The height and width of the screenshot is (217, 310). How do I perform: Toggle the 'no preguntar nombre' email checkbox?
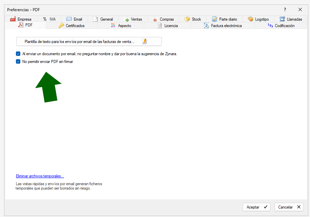pyautogui.click(x=18, y=53)
